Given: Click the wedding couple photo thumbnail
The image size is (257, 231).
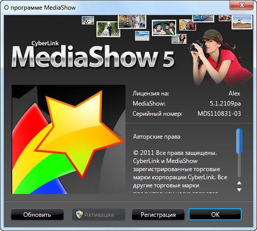Looking at the screenshot, I should pos(108,29).
